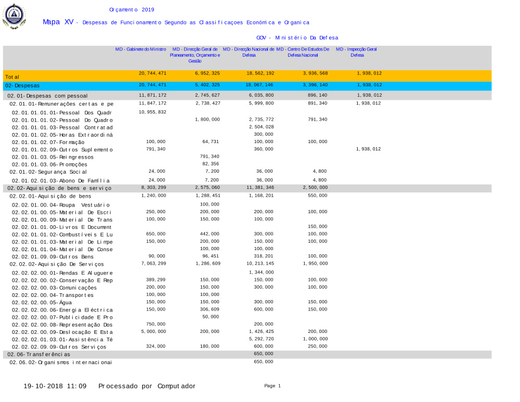Screen dimensions: 520x402
Task: Select the MD - Inspecção Geral Defesa column header
Action: pos(357,51)
